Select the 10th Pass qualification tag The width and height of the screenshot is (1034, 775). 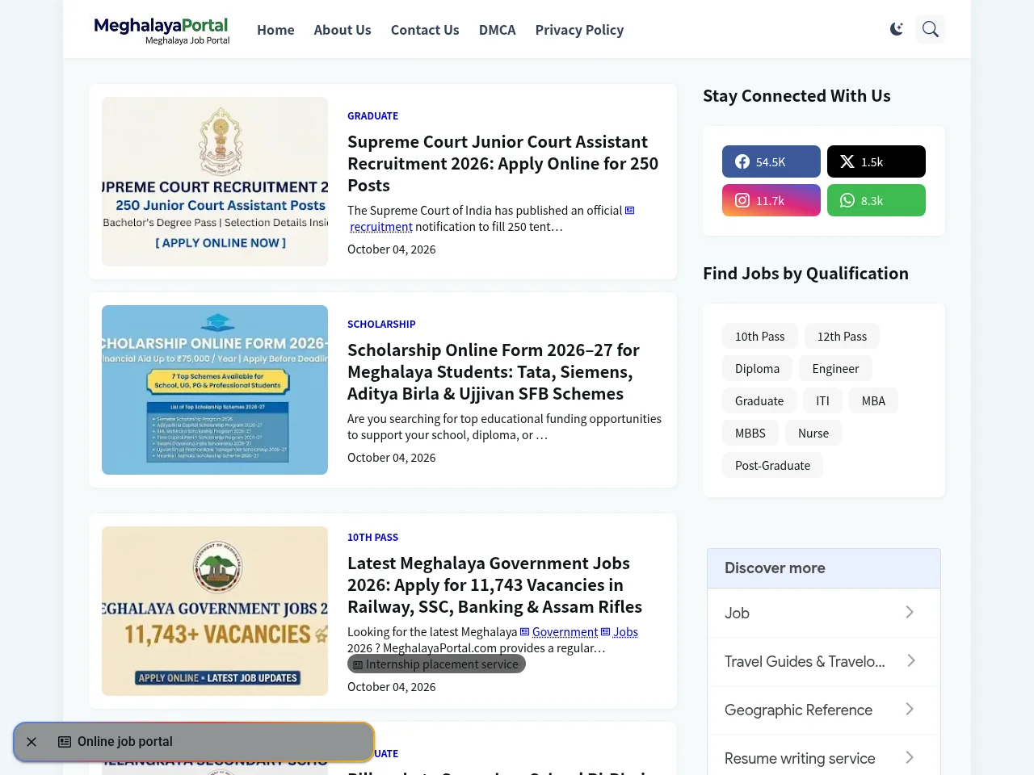tap(760, 337)
